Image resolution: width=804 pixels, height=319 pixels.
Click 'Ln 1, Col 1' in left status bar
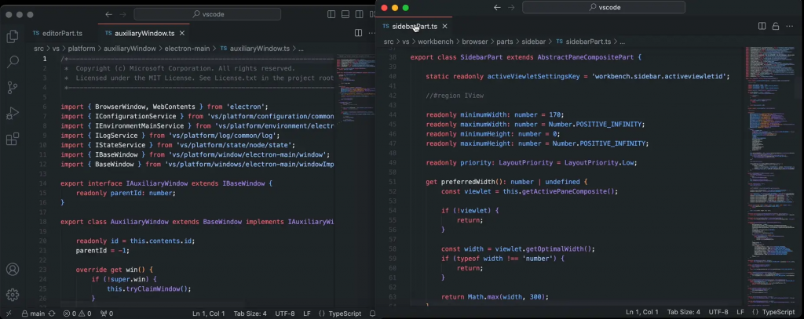[x=209, y=314]
